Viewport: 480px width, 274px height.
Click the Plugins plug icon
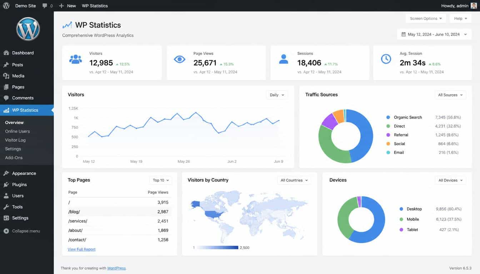coord(6,184)
